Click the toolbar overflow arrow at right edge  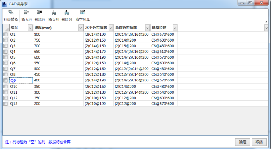point(266,21)
